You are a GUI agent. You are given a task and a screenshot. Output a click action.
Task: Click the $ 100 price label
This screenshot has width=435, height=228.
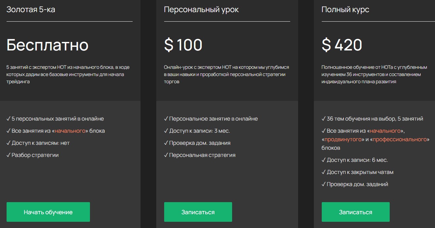tap(183, 45)
